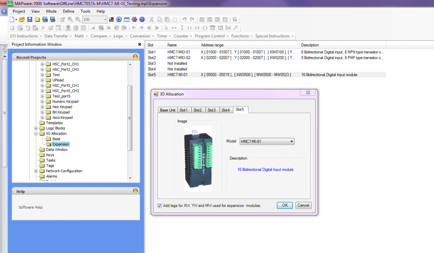Open the I/O Instructions dropdown

pyautogui.click(x=25, y=36)
